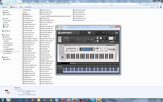Click the Explorer Back navigation arrow
This screenshot has width=163, height=102.
1,4
